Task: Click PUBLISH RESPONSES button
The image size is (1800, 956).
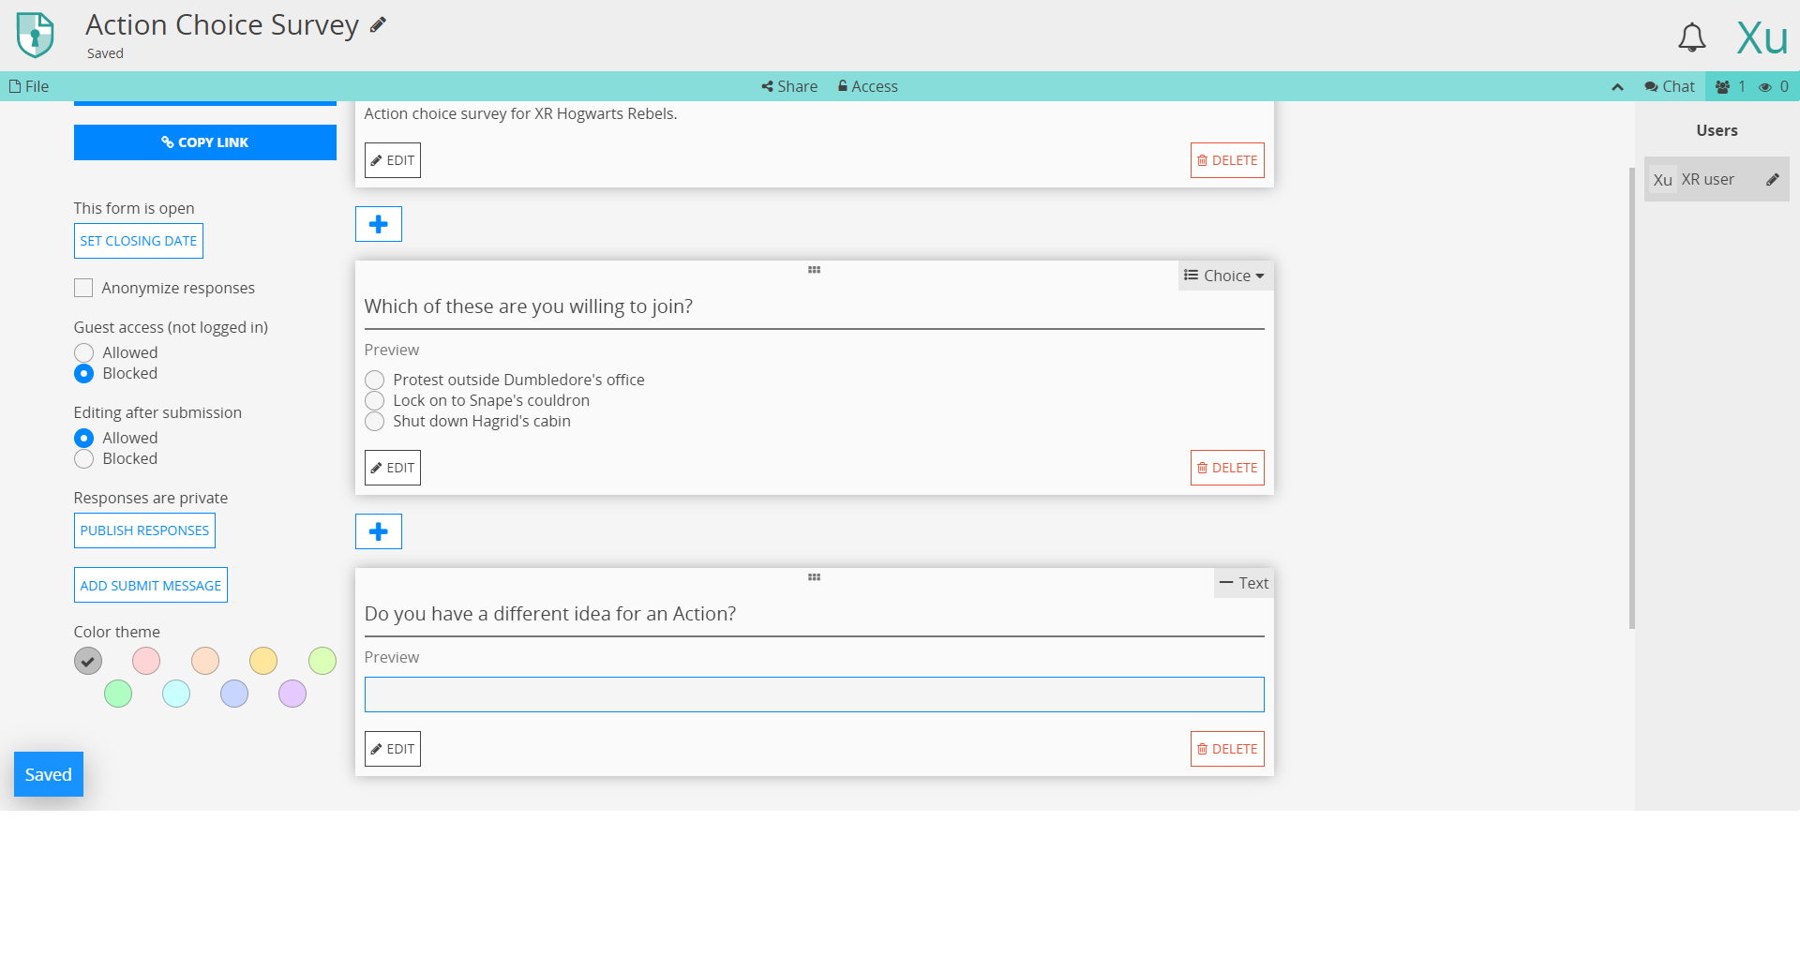Action: click(x=144, y=530)
